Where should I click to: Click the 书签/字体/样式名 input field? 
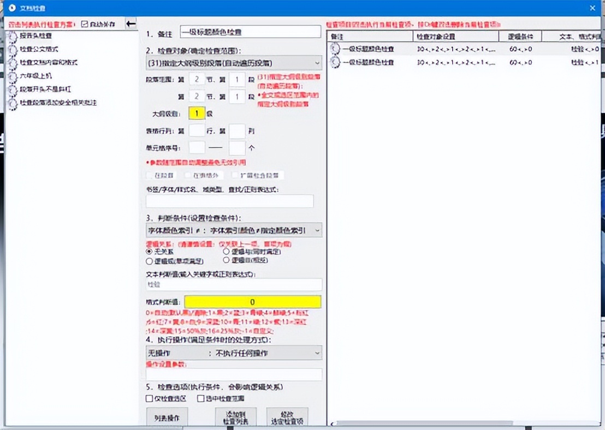pos(229,201)
